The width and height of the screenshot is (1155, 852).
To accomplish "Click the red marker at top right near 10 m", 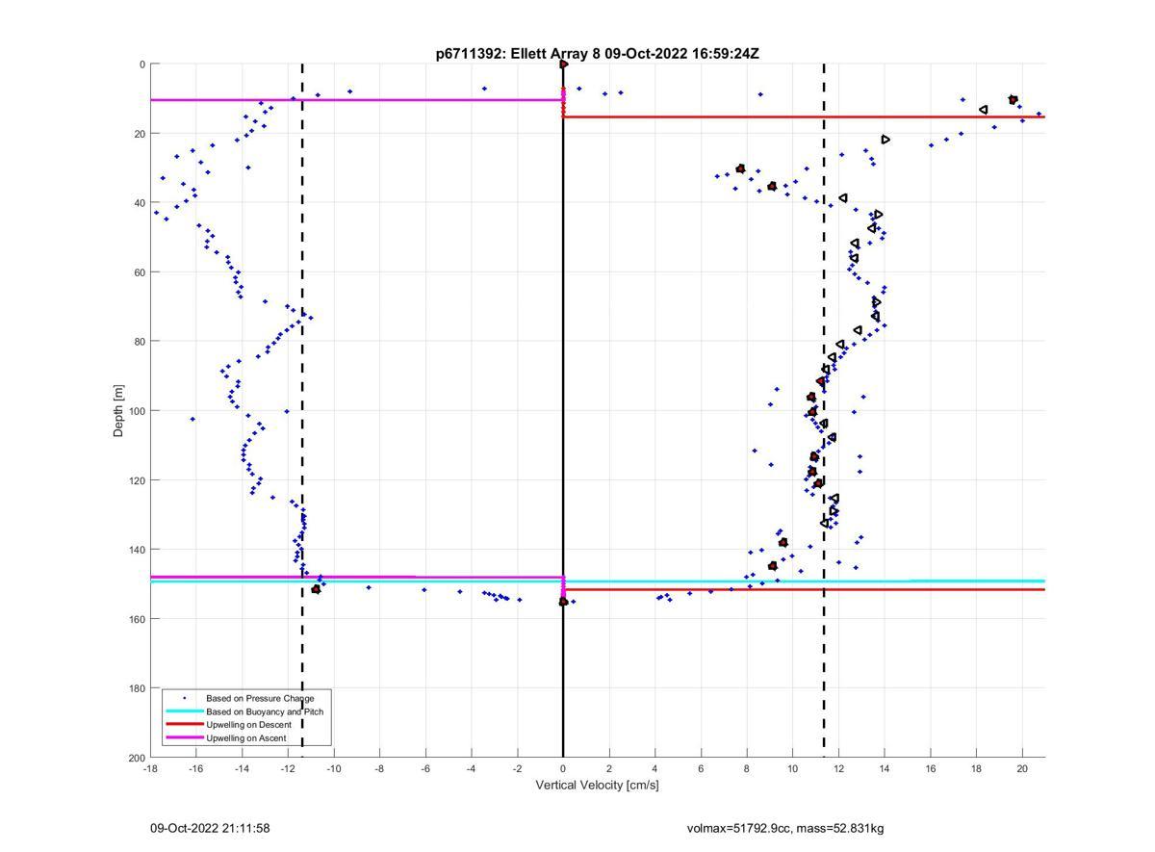I will (x=1013, y=100).
